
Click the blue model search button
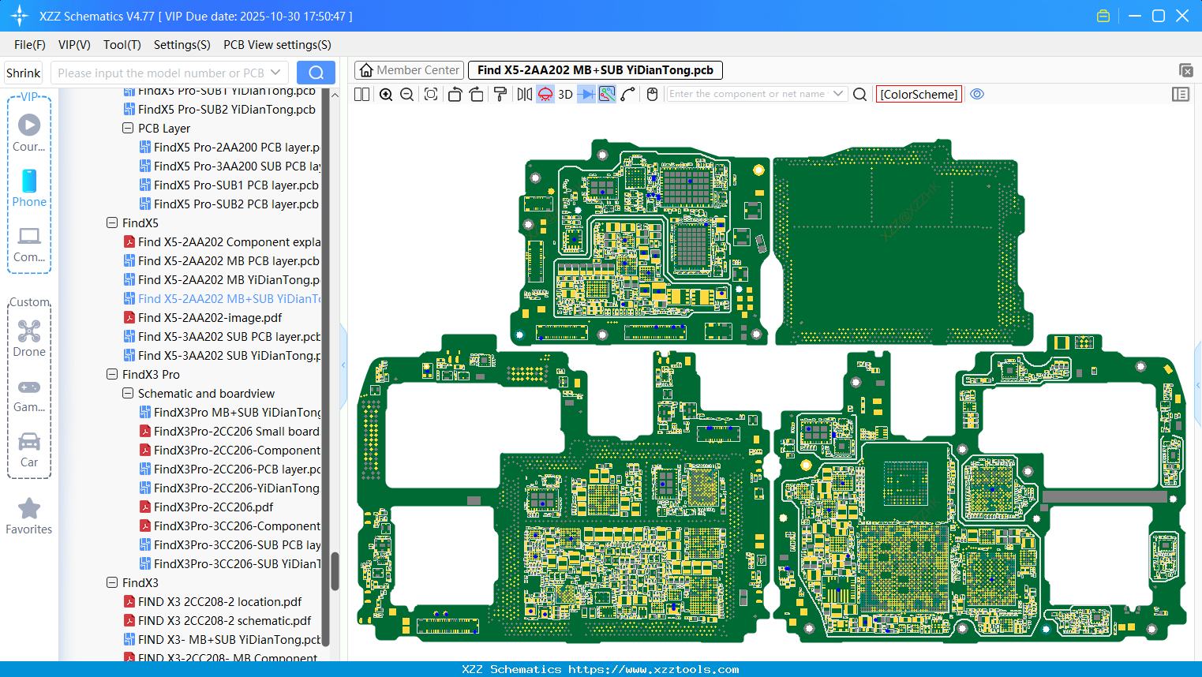click(x=316, y=73)
